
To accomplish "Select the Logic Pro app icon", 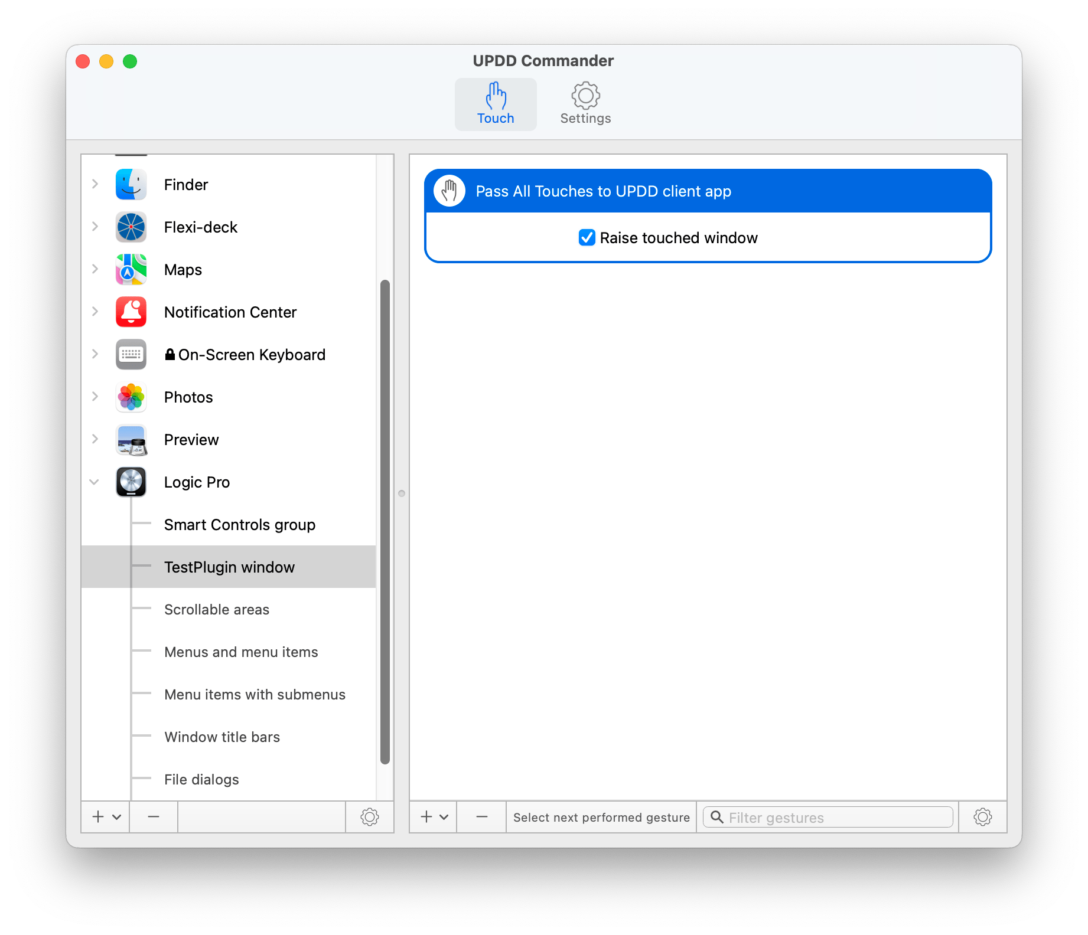I will 131,482.
